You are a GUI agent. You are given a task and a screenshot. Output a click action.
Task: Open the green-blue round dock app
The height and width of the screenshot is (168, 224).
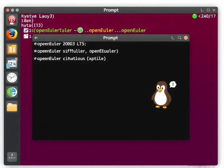(x=12, y=92)
